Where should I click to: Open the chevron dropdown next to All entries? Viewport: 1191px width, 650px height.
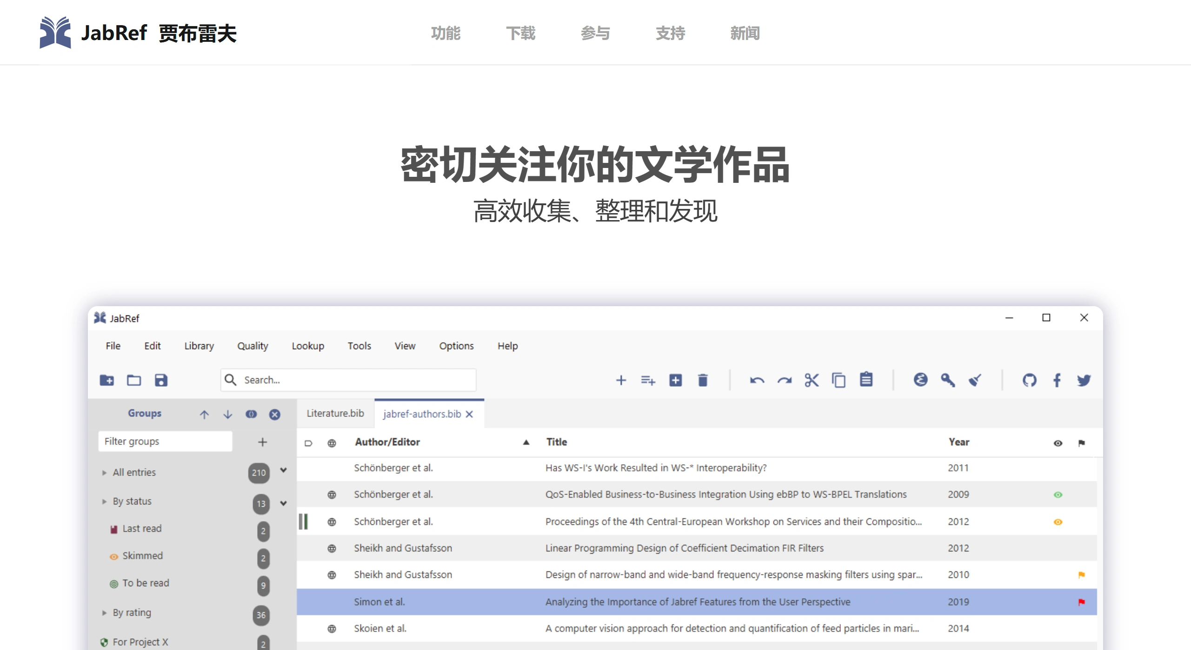[x=283, y=471]
